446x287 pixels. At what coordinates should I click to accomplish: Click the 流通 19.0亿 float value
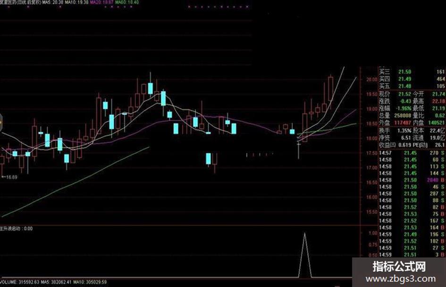pyautogui.click(x=429, y=138)
